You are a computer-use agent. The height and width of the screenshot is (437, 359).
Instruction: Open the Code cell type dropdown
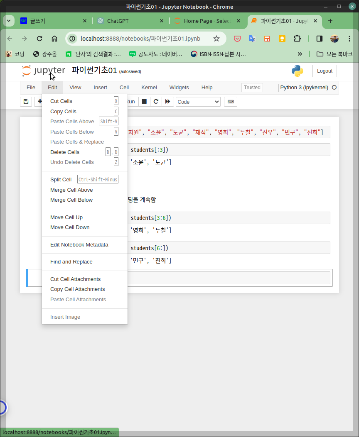tap(198, 102)
